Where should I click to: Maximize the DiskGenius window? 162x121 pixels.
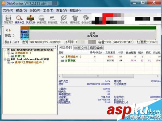[143, 3]
